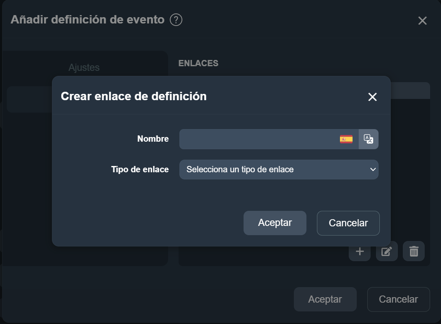This screenshot has height=324, width=441.
Task: Click the Nombre field label
Action: point(153,139)
